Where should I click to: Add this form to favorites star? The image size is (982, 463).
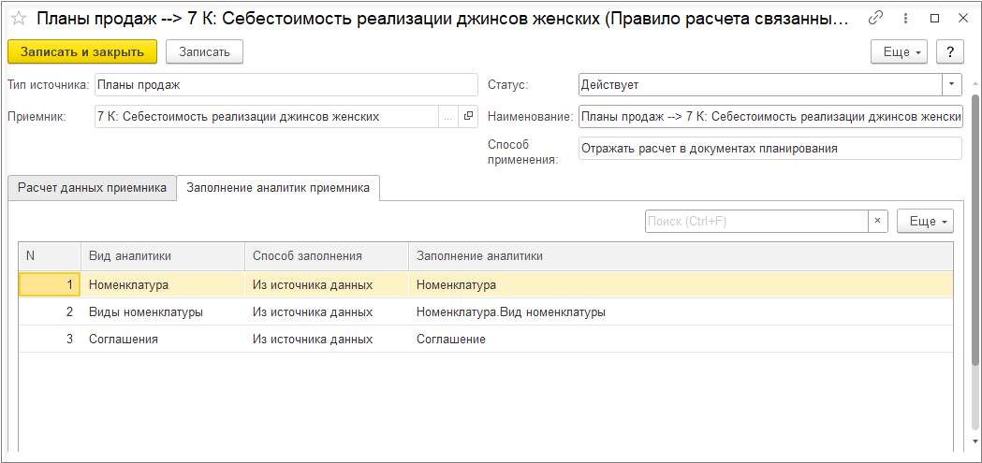click(18, 18)
